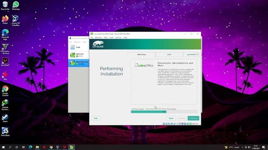
Task: Switch to the openSUSE release notes tab
Action: (x=189, y=55)
